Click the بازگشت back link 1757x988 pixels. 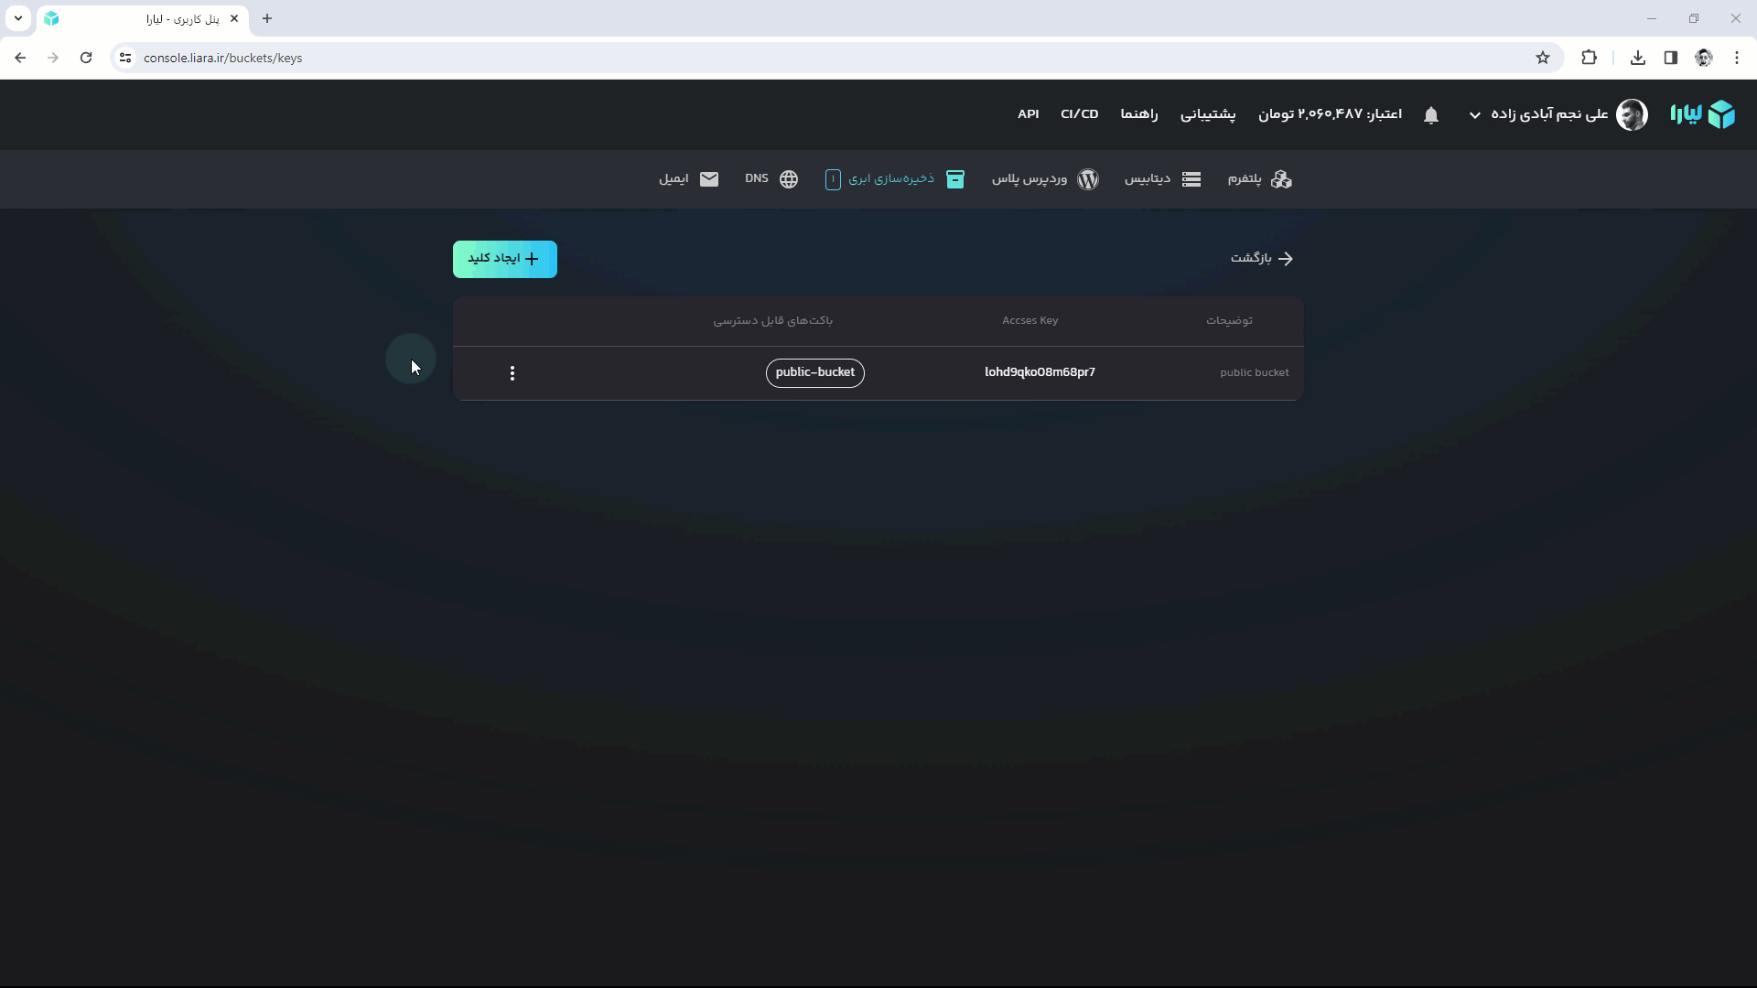[1262, 259]
